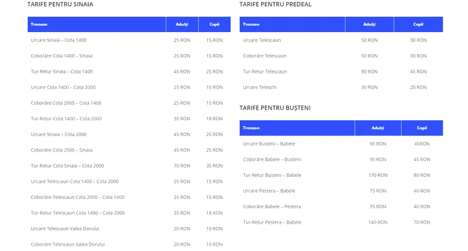Select the Adulți column header for Sinaia
The height and width of the screenshot is (251, 468).
(x=182, y=25)
